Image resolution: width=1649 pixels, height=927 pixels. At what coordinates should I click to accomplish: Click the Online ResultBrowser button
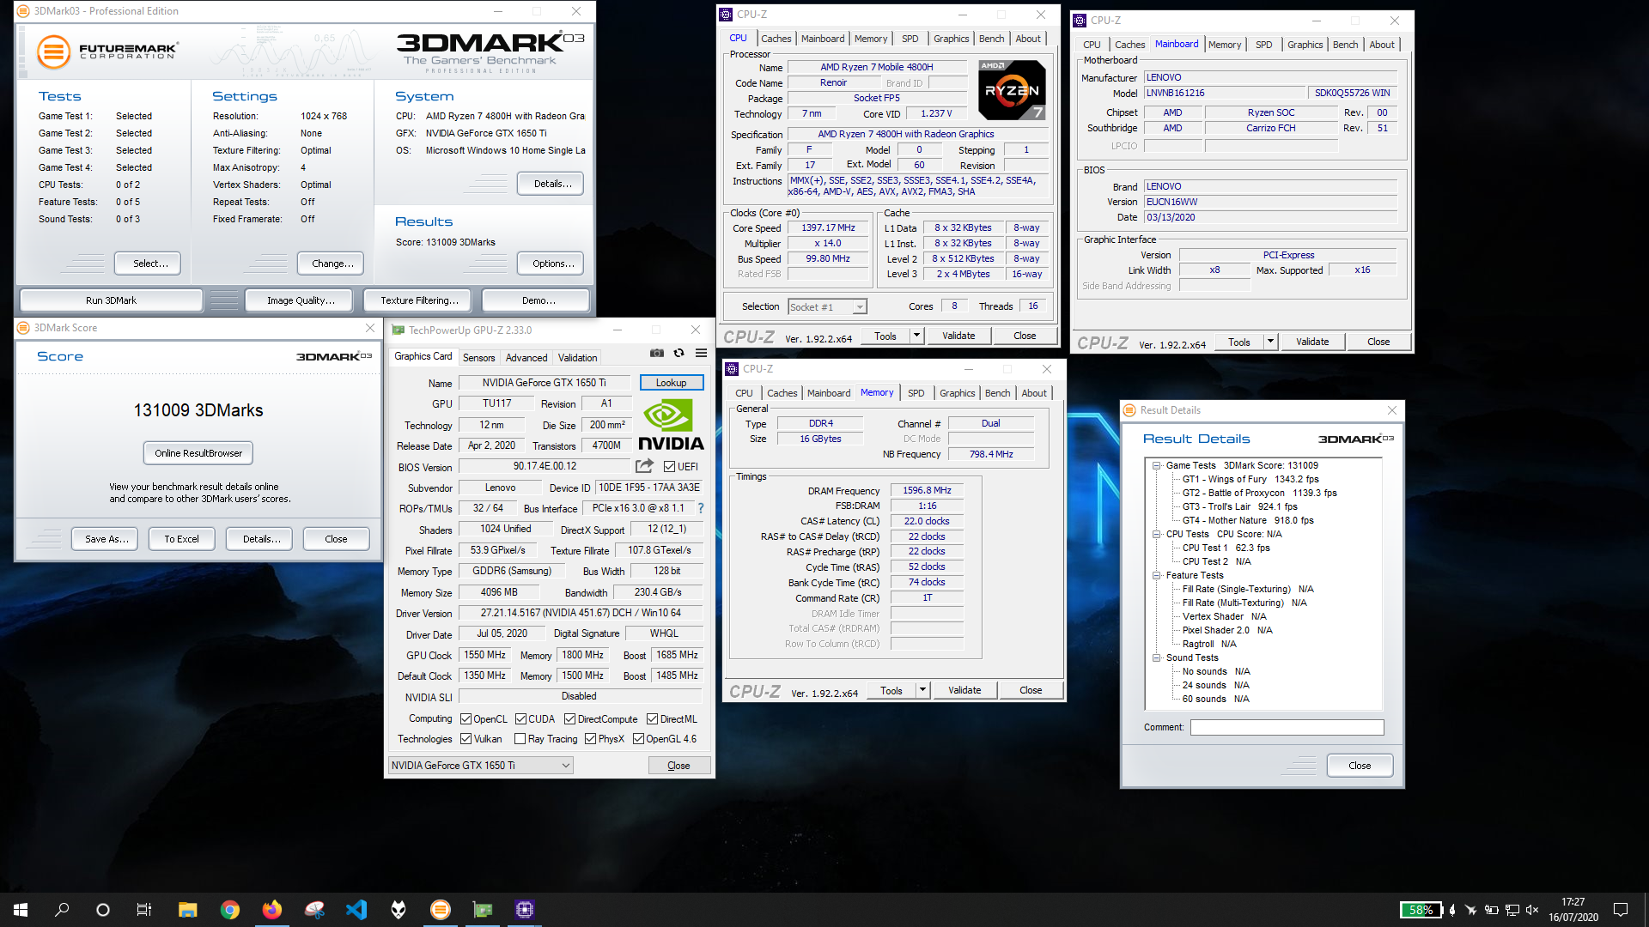198,453
